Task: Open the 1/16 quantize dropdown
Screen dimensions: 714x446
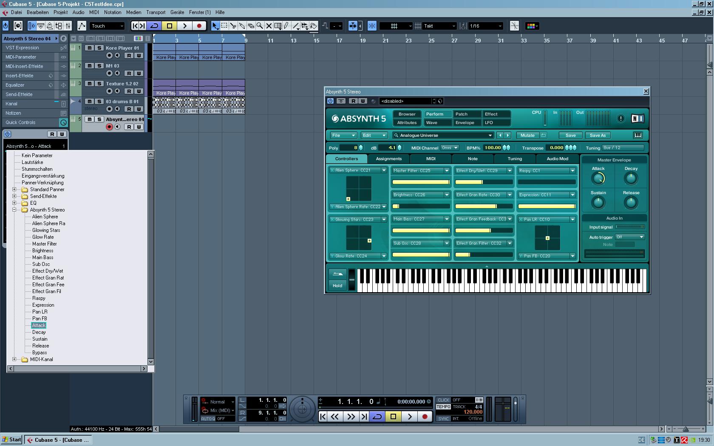Action: point(486,26)
